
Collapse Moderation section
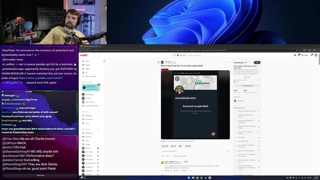pos(98,129)
